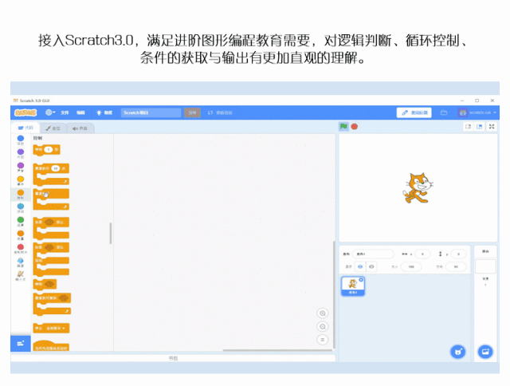Viewport: 510px width, 386px height.
Task: Select the red My Blocks category
Action: 21,250
